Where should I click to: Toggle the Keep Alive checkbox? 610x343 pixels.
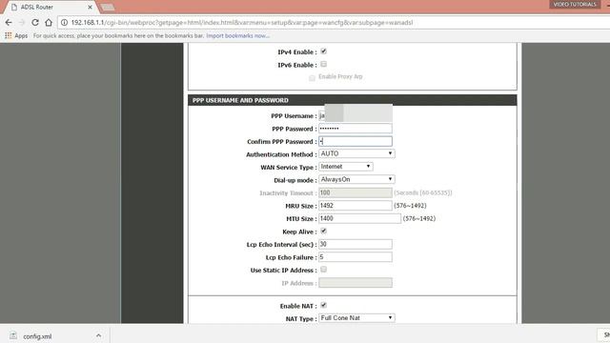point(324,232)
